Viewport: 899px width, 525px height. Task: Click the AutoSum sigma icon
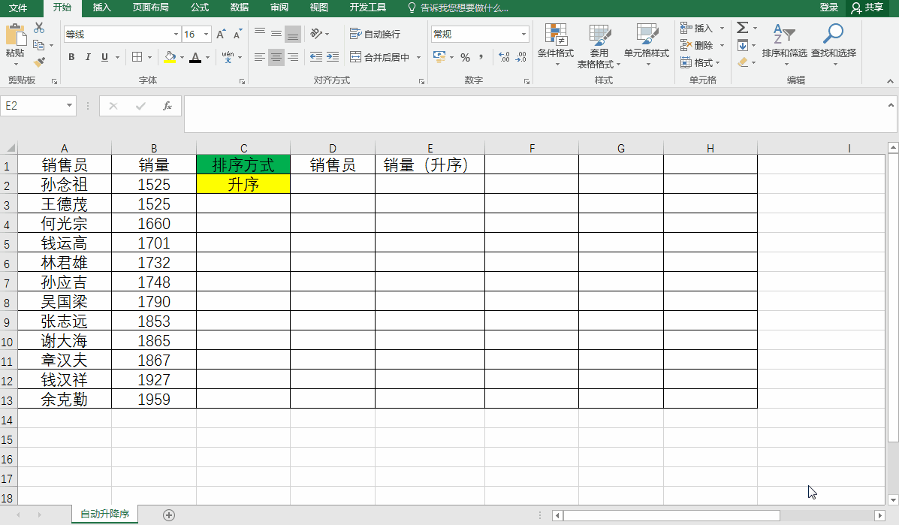(x=743, y=28)
